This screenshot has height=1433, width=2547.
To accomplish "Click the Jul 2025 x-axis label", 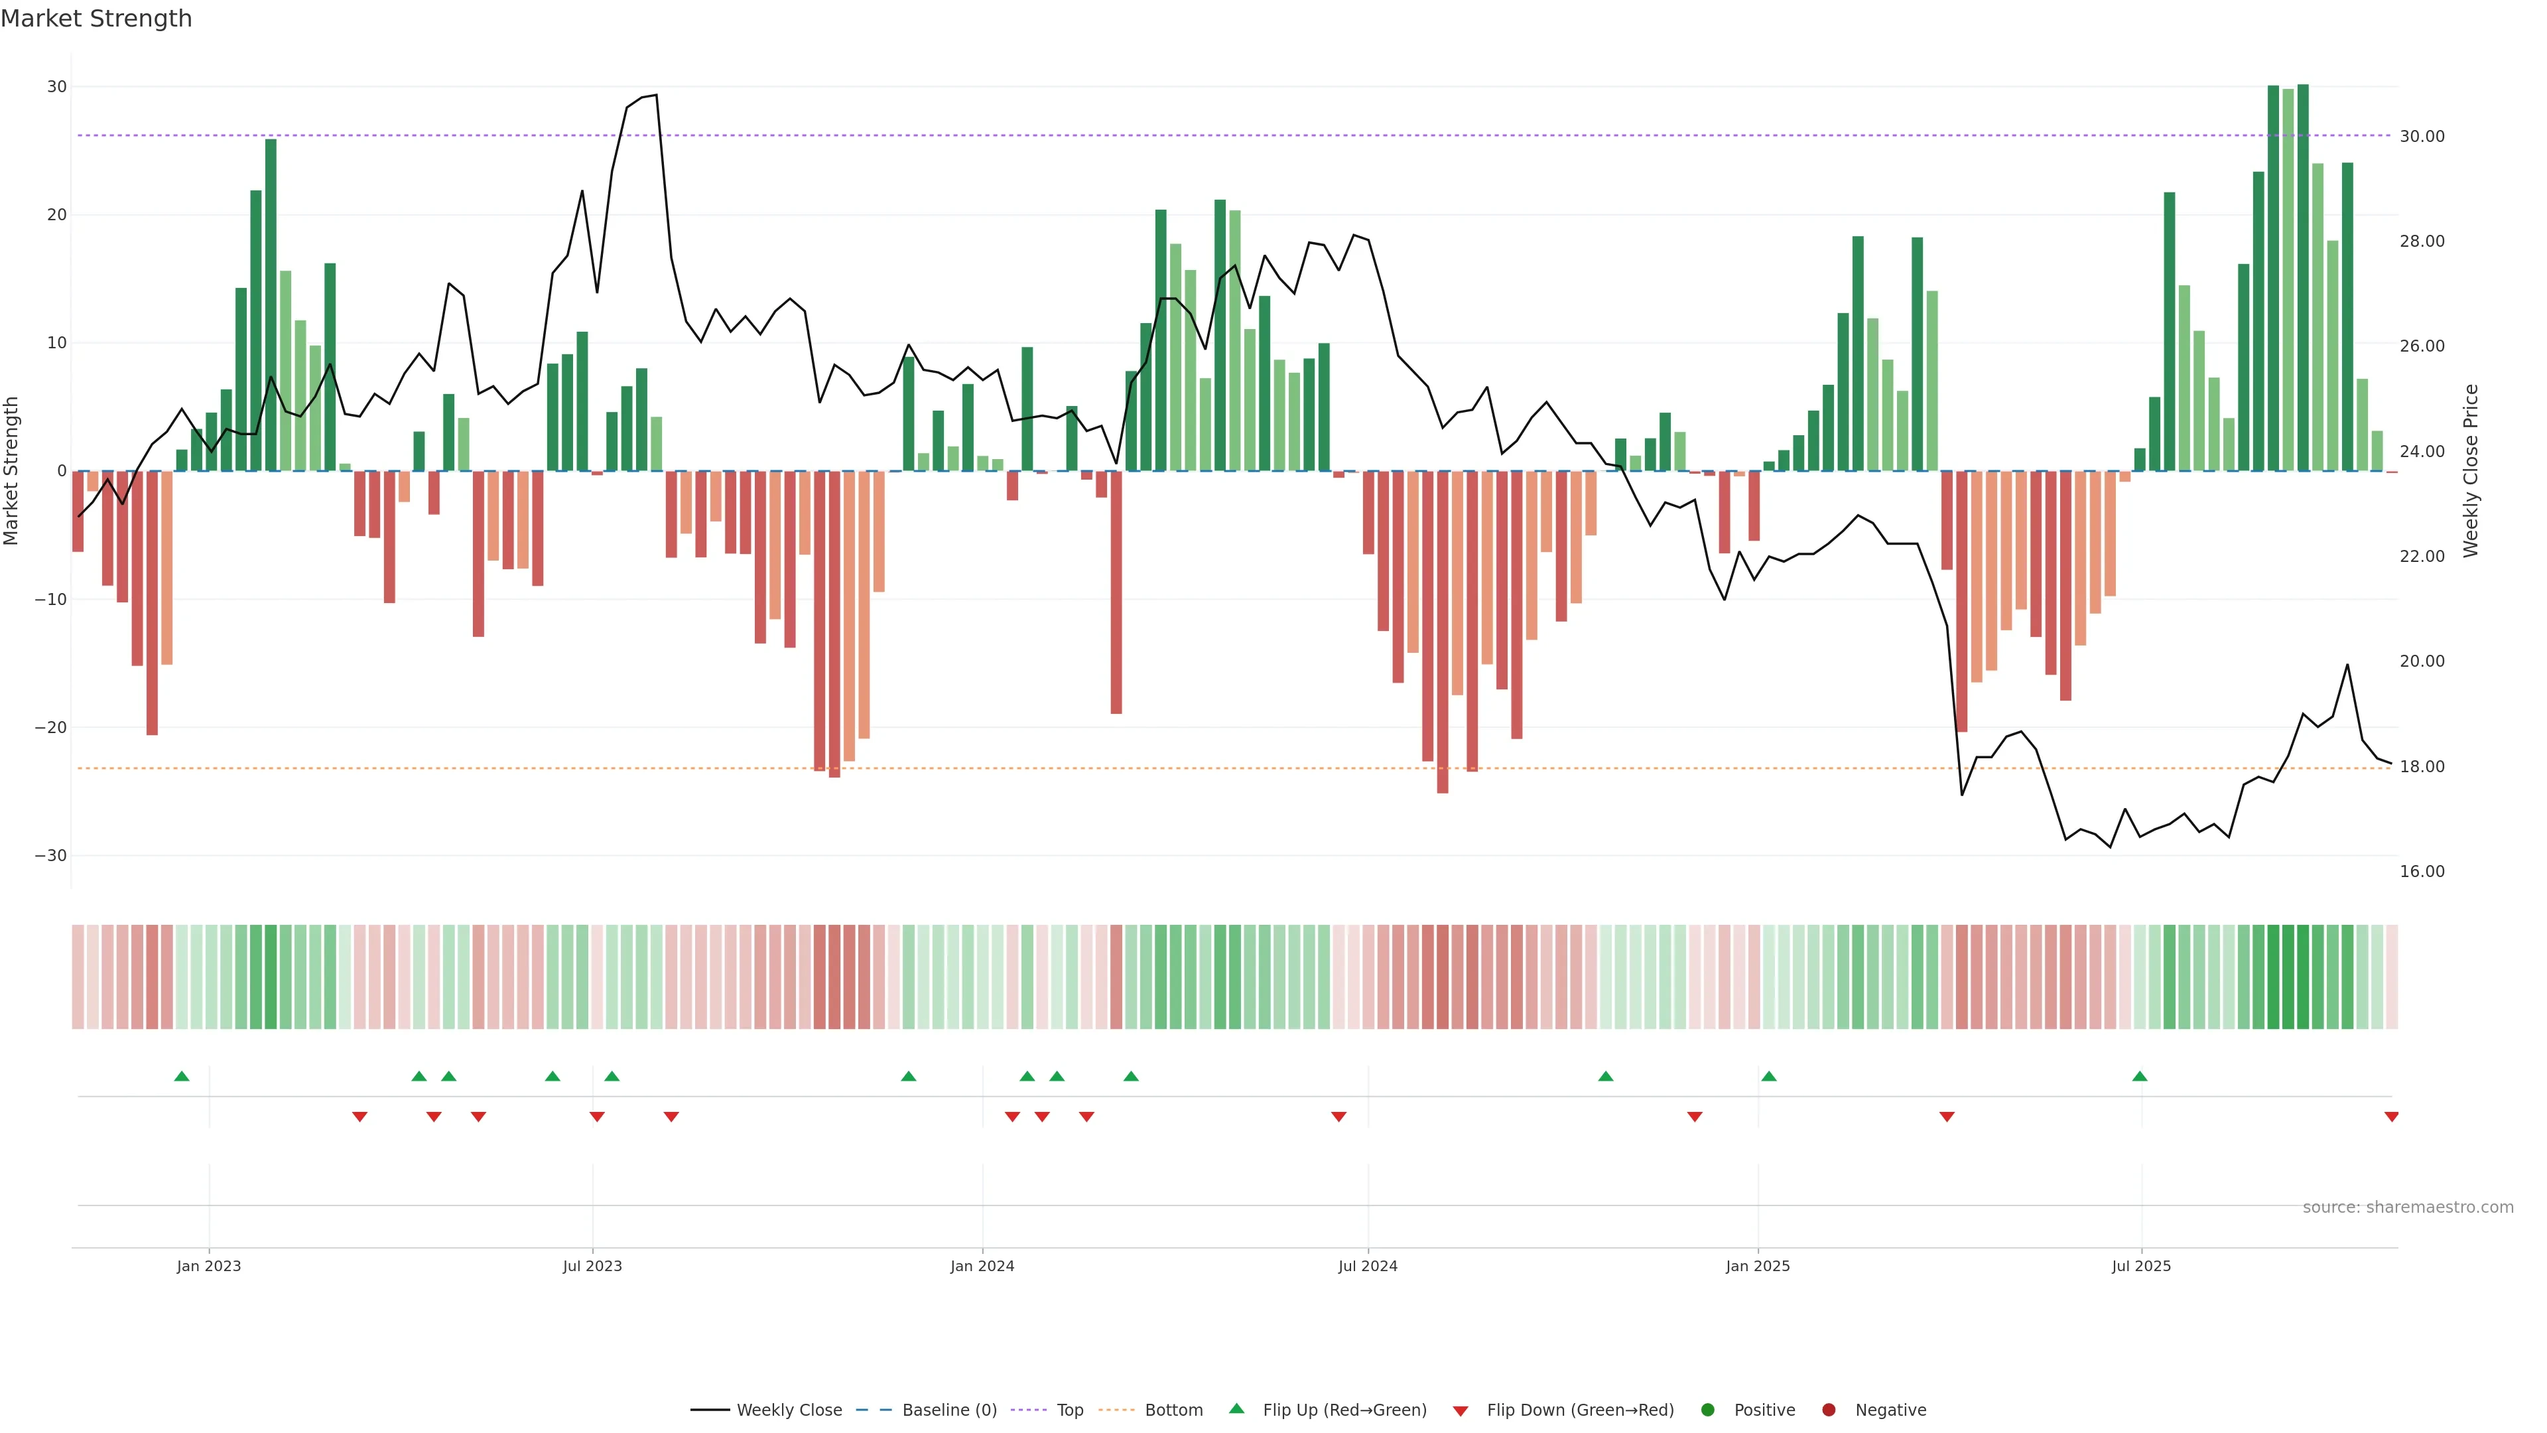I will pyautogui.click(x=2140, y=1266).
